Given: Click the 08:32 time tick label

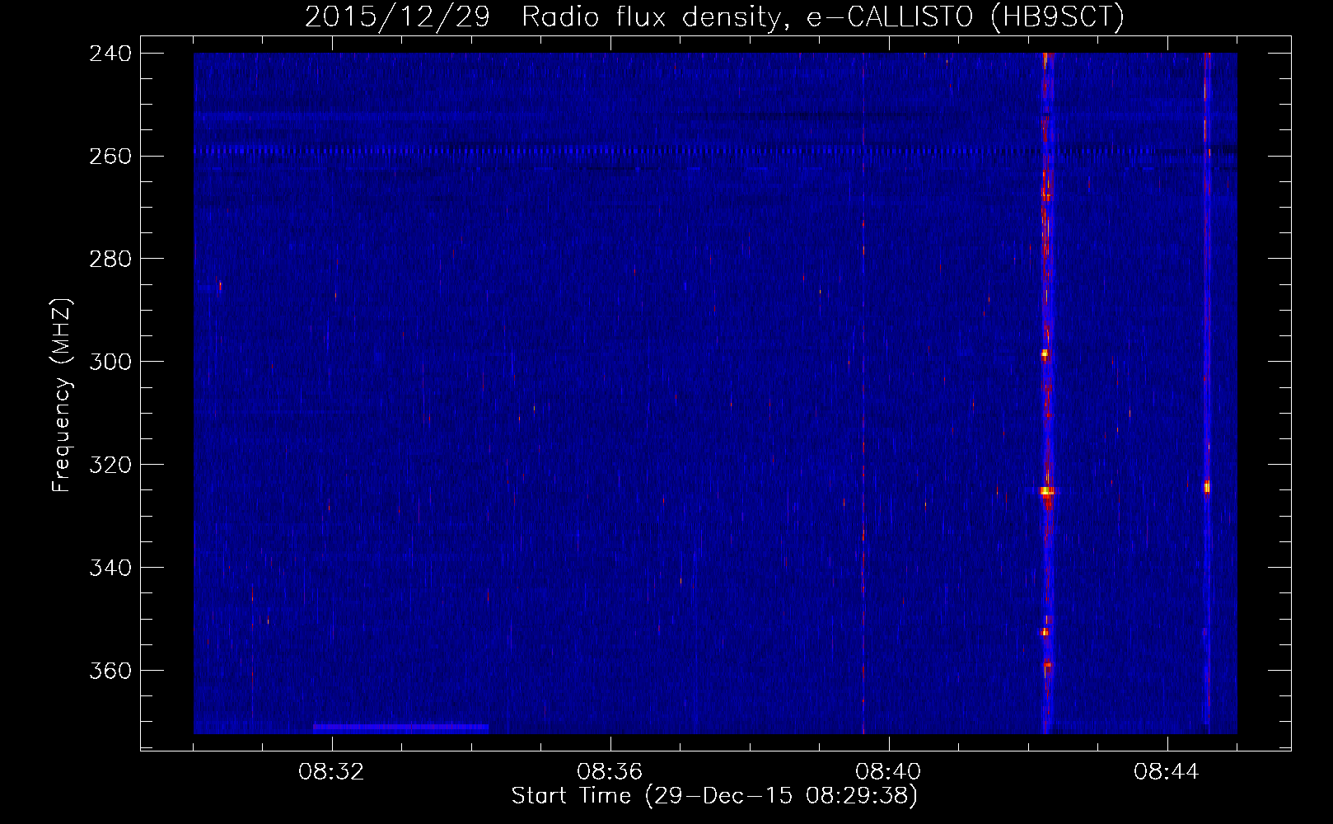Looking at the screenshot, I should tap(331, 772).
